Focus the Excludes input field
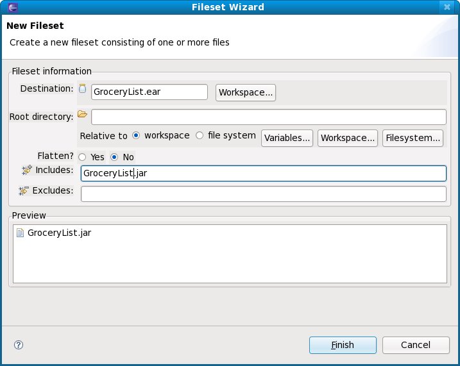Screen dimensions: 460x366 tap(263, 194)
